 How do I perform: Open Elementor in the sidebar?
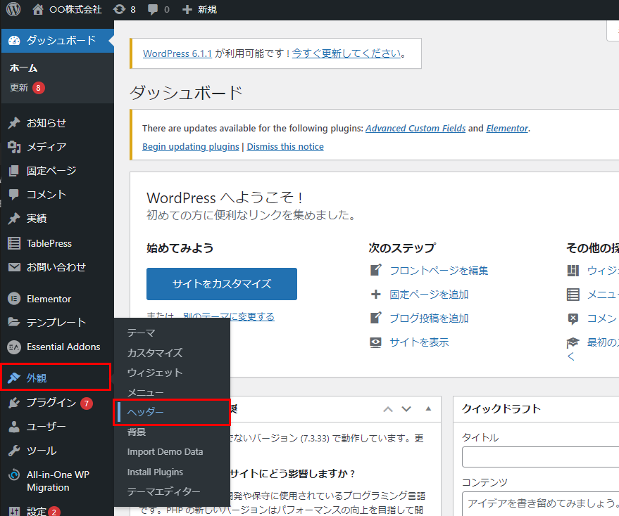(49, 299)
